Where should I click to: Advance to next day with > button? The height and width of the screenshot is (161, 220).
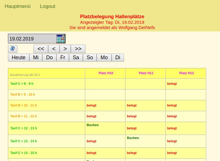pos(65,49)
